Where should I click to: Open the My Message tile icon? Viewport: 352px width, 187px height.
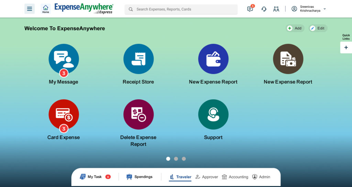point(64,59)
